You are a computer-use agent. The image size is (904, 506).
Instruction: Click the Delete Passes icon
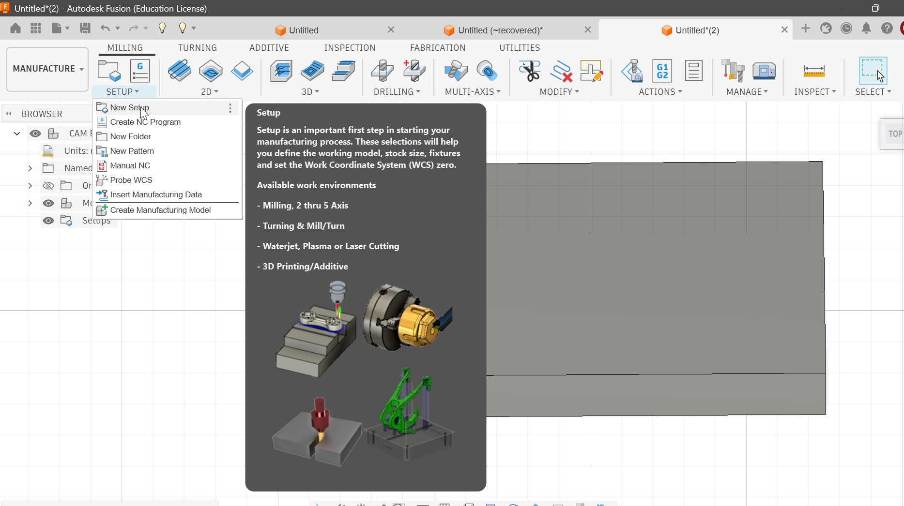point(561,71)
